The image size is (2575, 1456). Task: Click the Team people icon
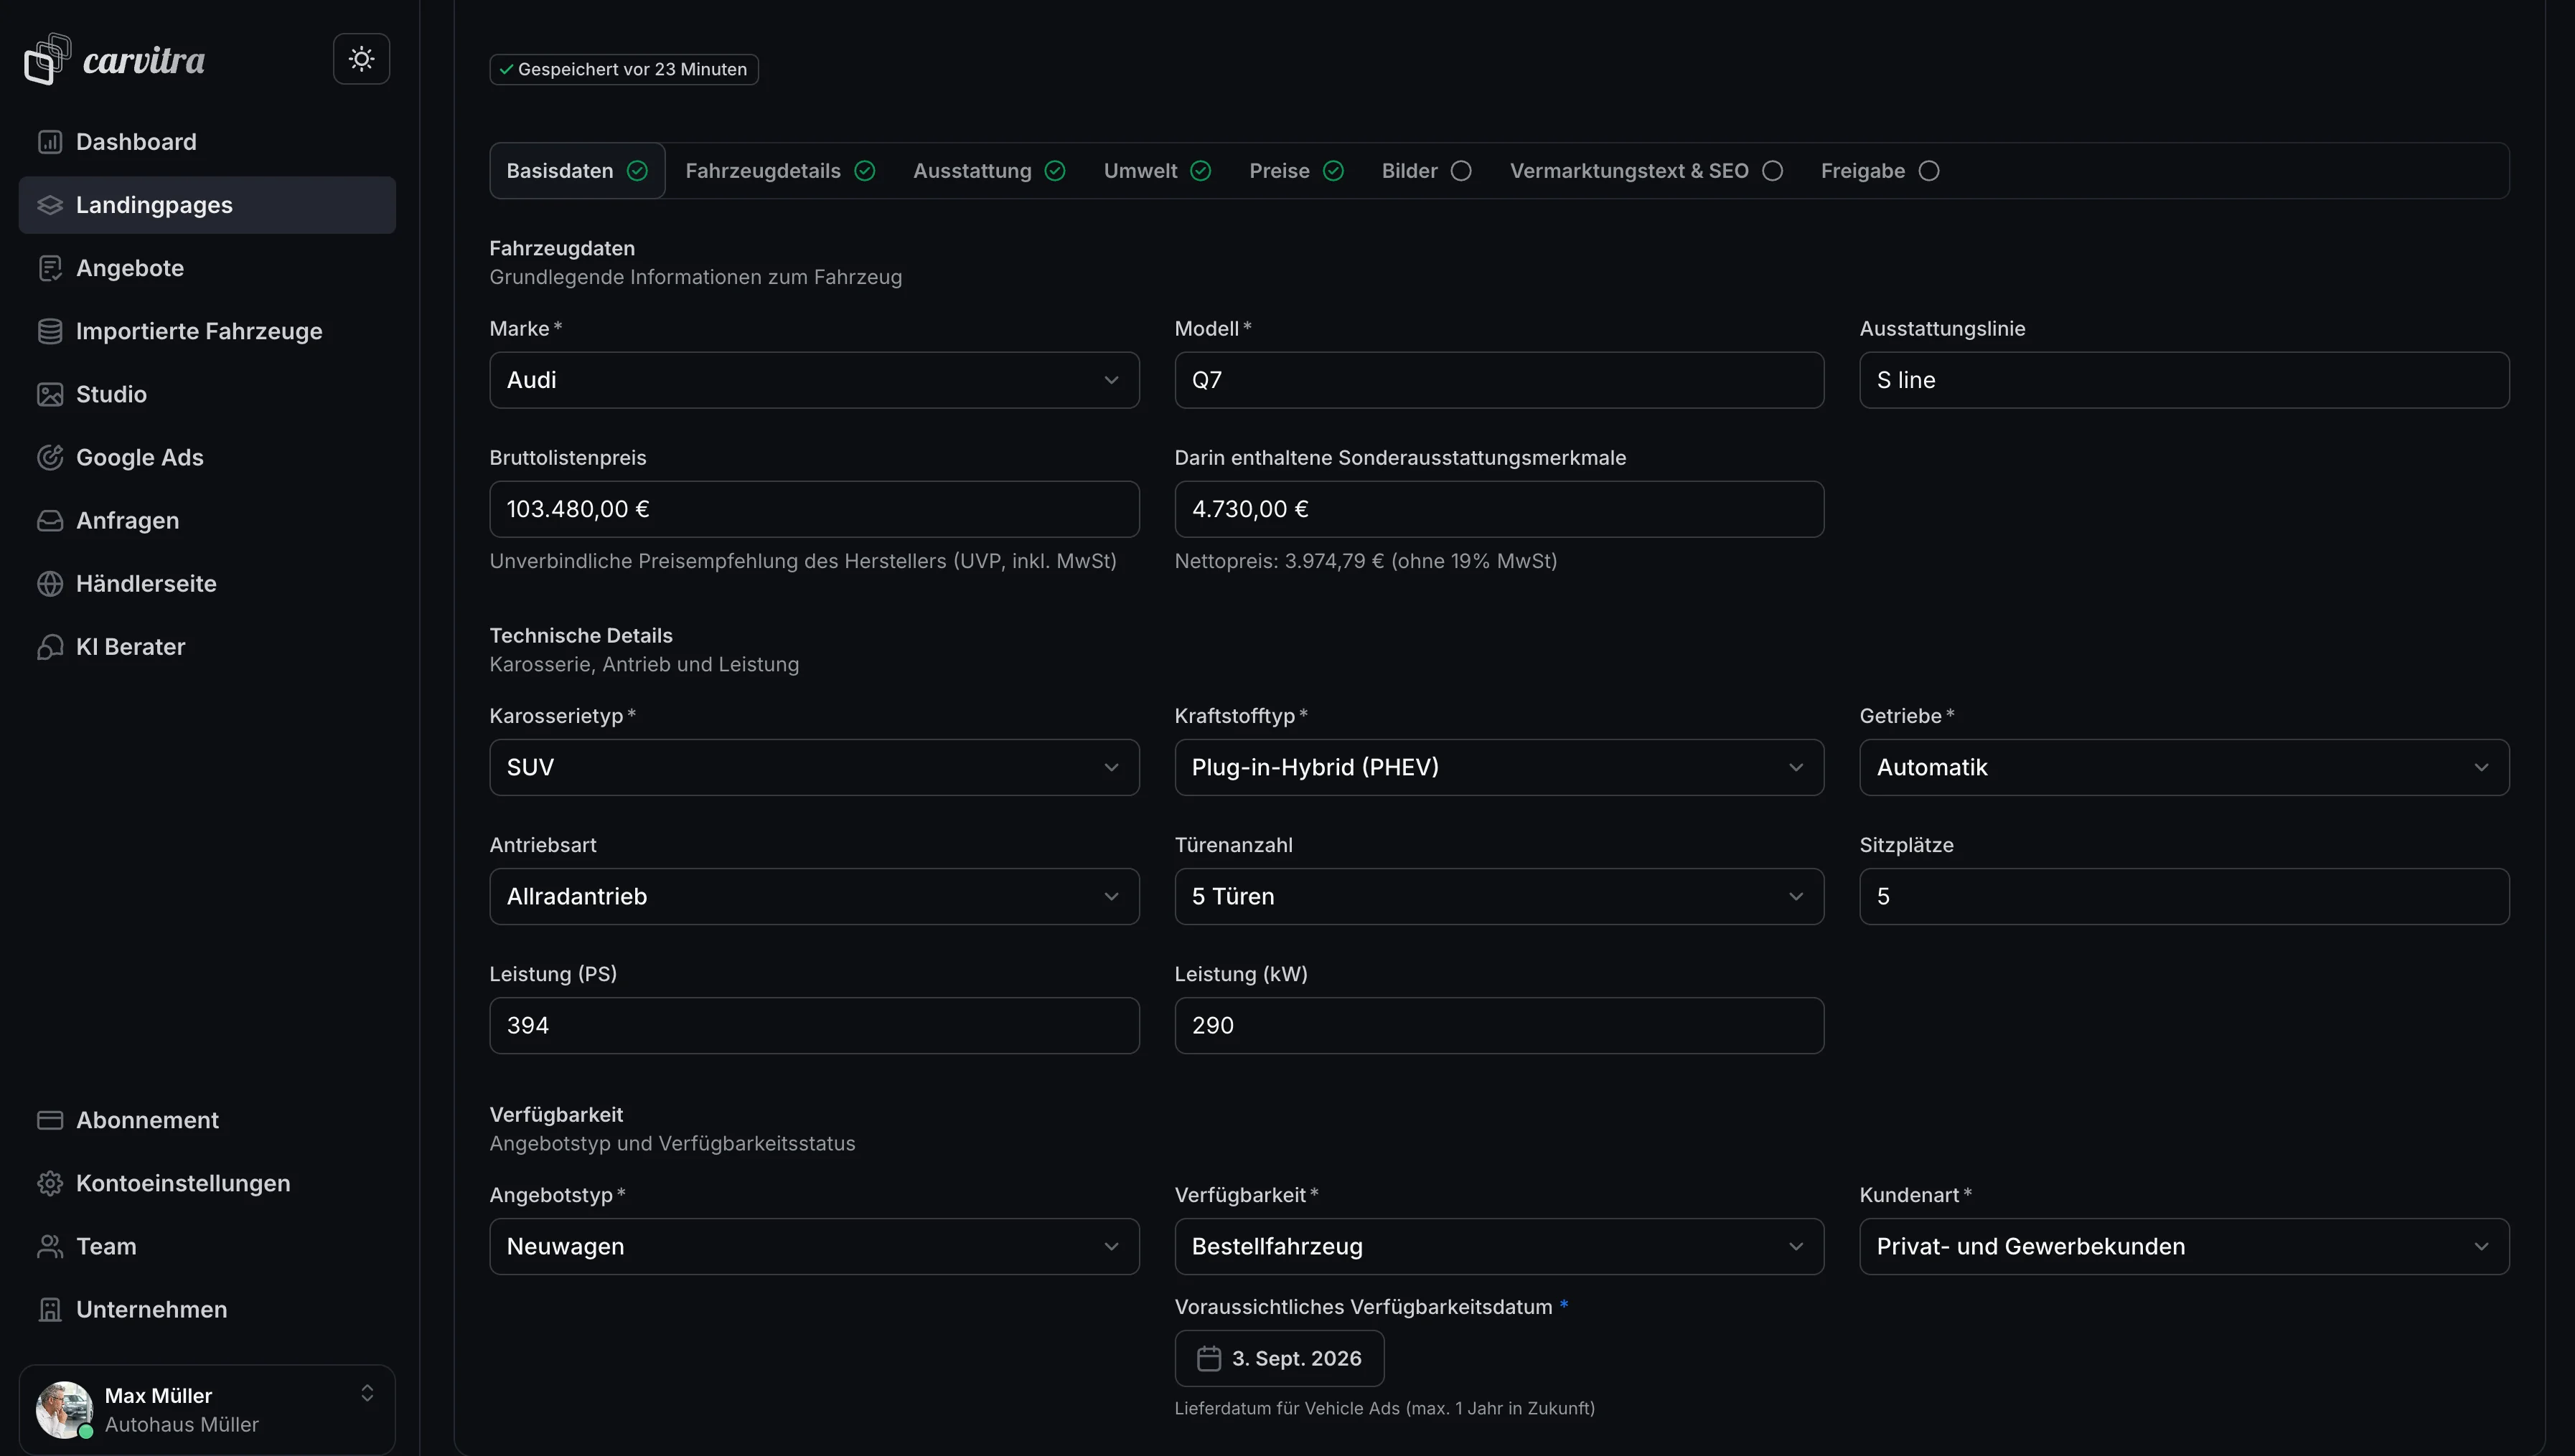[50, 1246]
